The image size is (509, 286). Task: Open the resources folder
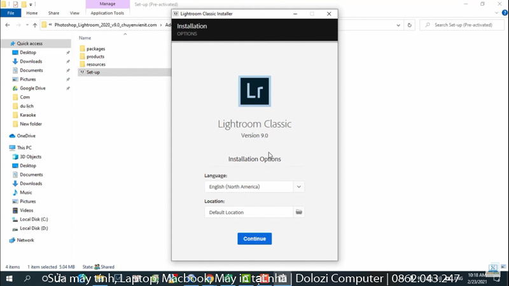click(x=95, y=64)
